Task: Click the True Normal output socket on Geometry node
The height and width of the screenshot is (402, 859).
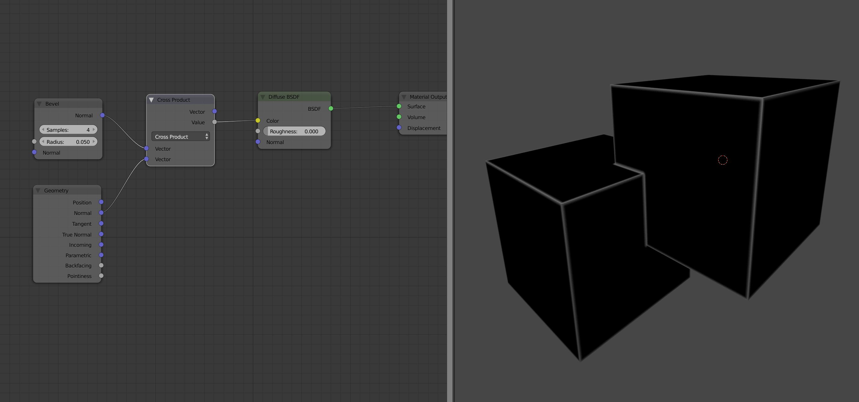Action: [101, 234]
